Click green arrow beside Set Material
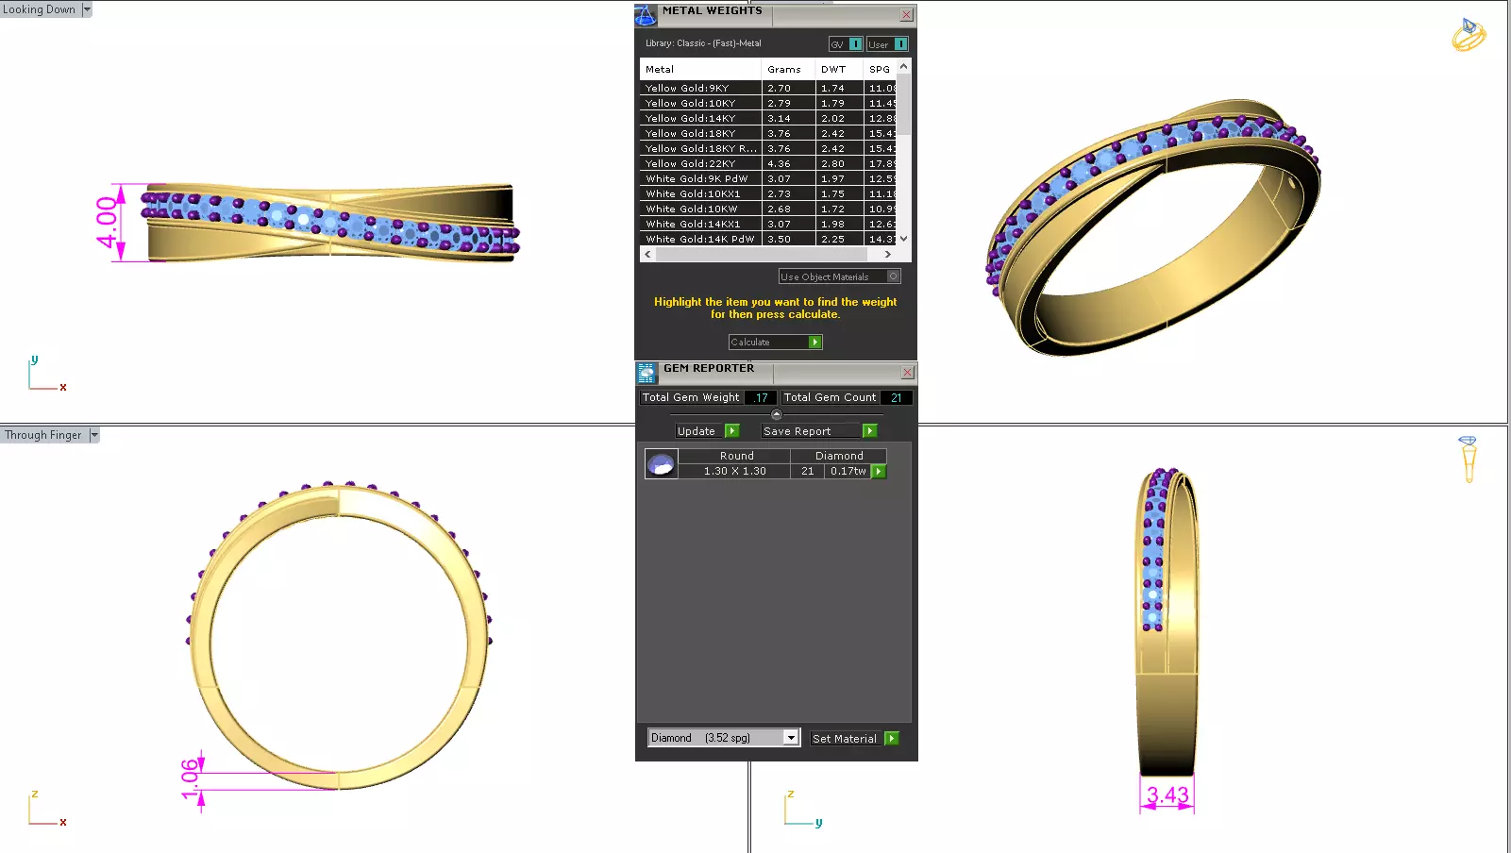Screen dimensions: 1511x853 point(892,739)
